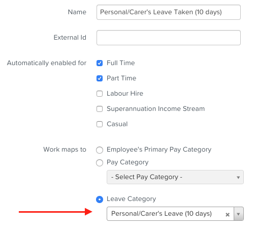255x229 pixels.
Task: Clear the selected Leave Category value
Action: tap(228, 215)
